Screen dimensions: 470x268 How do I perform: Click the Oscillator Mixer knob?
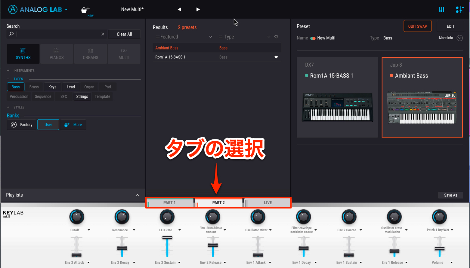258,217
